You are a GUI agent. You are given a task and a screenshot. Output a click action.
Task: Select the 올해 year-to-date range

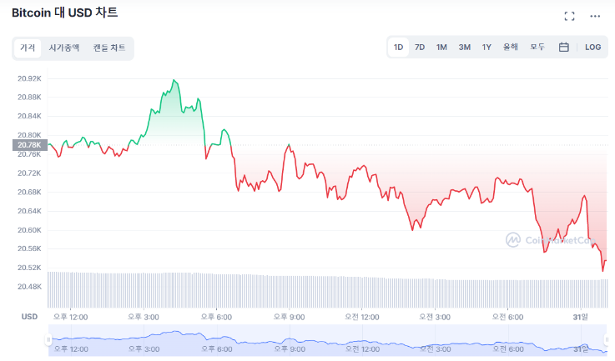pos(511,48)
